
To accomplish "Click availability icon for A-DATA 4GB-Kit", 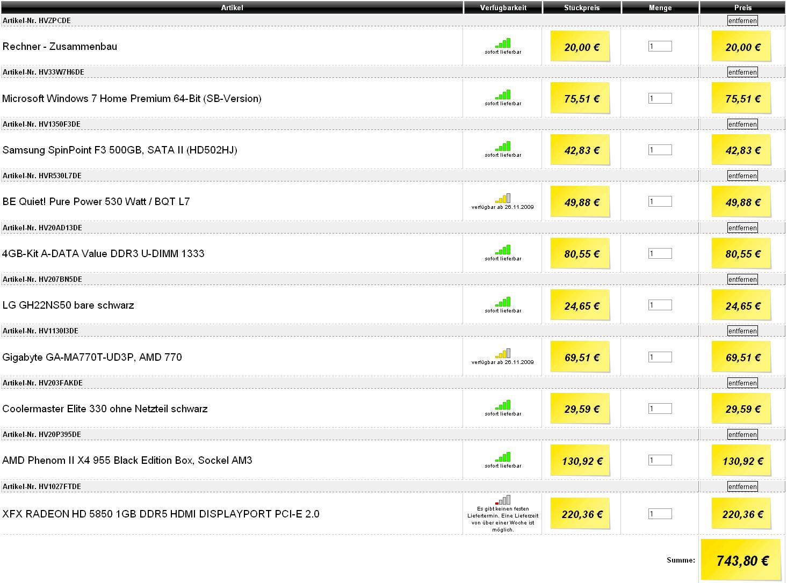I will tap(503, 250).
